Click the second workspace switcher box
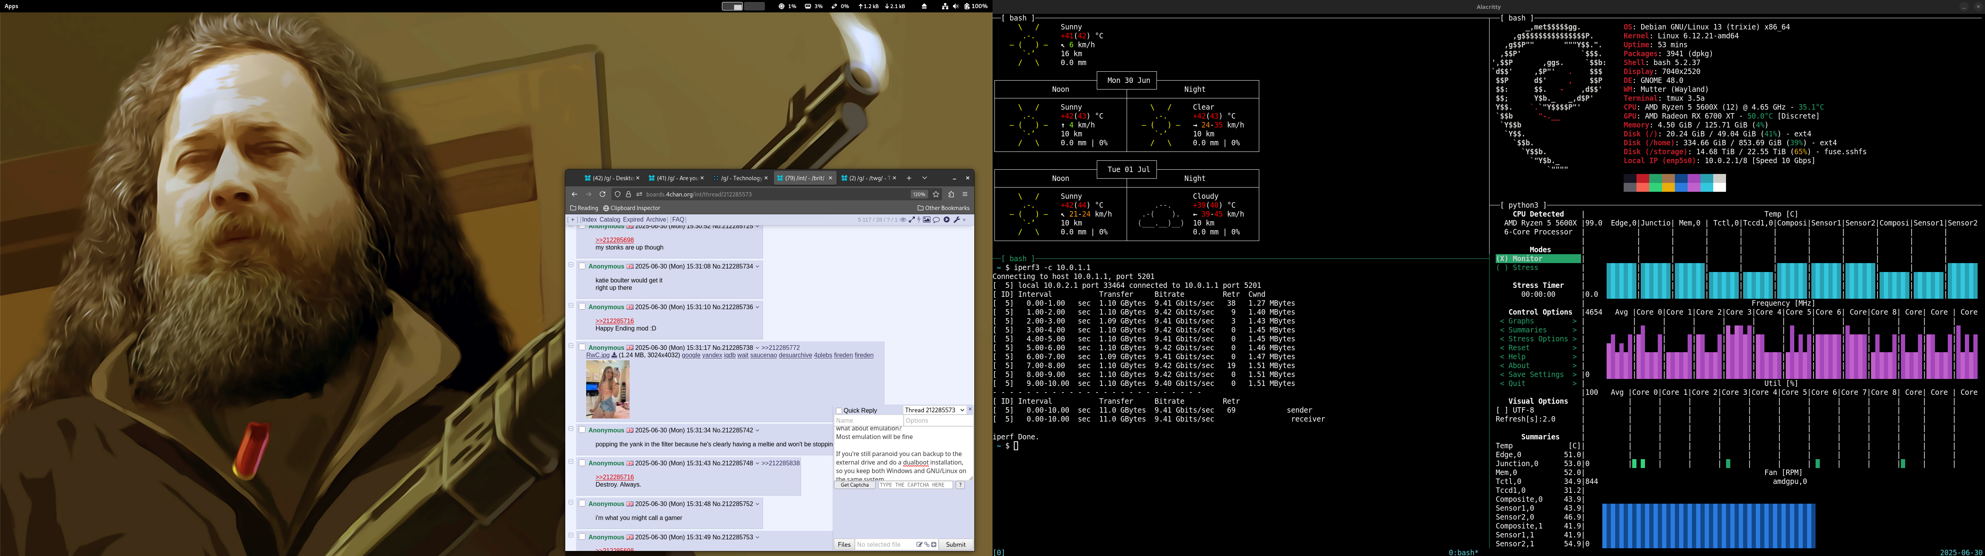Image resolution: width=1985 pixels, height=556 pixels. point(754,6)
